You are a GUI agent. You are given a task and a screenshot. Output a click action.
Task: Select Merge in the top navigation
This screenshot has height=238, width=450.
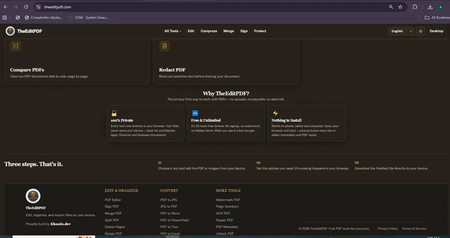[229, 31]
